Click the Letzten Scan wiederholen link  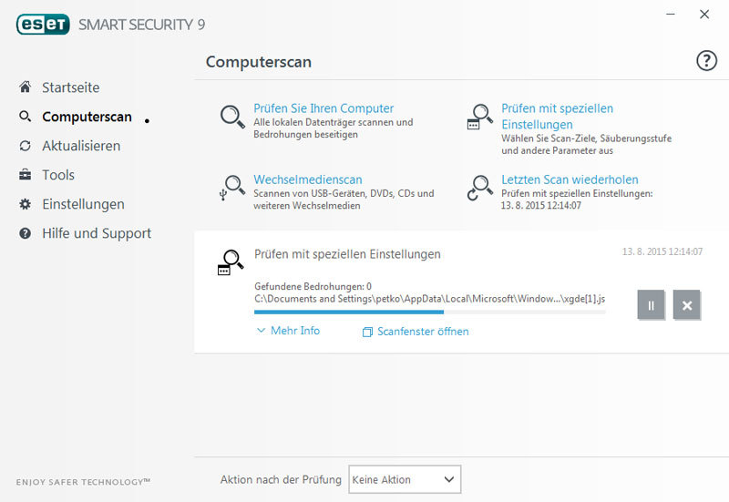(x=570, y=179)
